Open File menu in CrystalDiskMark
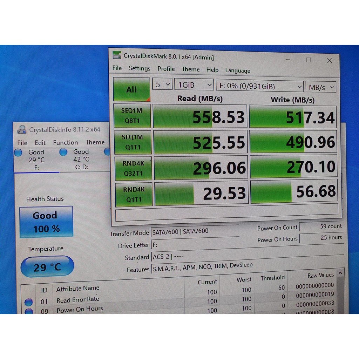The width and height of the screenshot is (359, 359). pos(117,68)
